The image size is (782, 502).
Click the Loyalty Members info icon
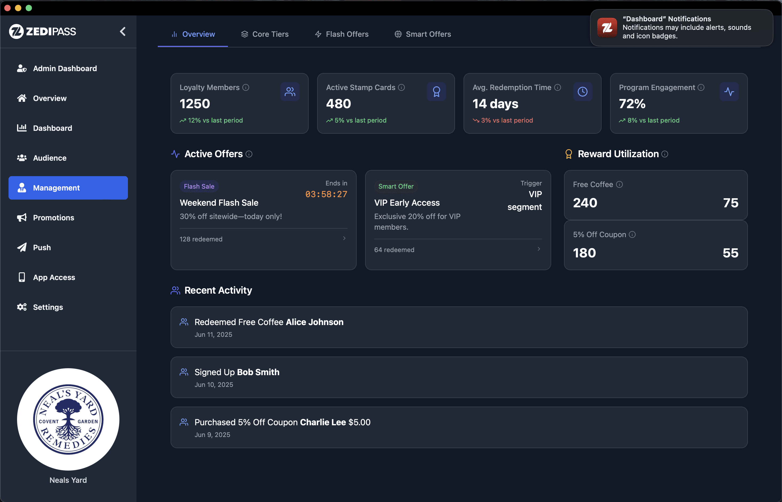point(246,87)
